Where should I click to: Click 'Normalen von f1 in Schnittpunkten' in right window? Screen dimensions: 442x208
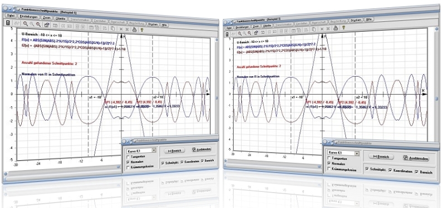click(x=259, y=76)
